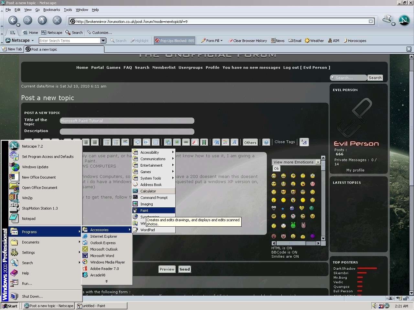Open Internet Explorer from Programs menu
This screenshot has height=310, width=414.
tap(107, 236)
